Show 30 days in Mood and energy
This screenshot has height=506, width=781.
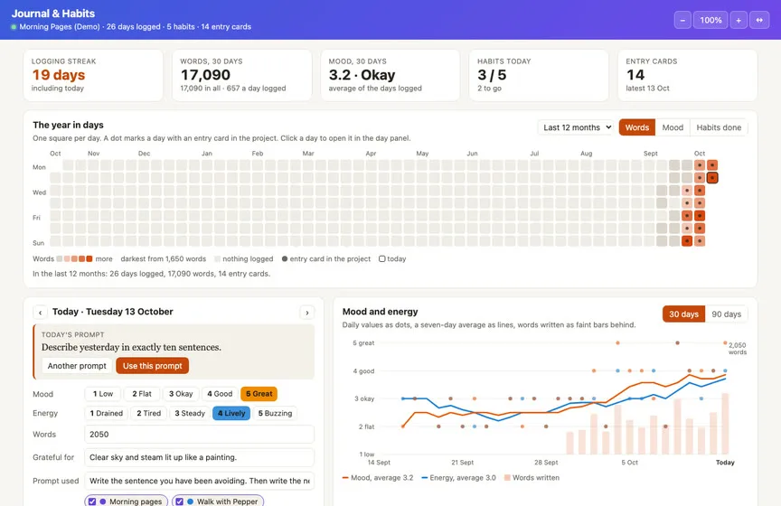coord(683,314)
